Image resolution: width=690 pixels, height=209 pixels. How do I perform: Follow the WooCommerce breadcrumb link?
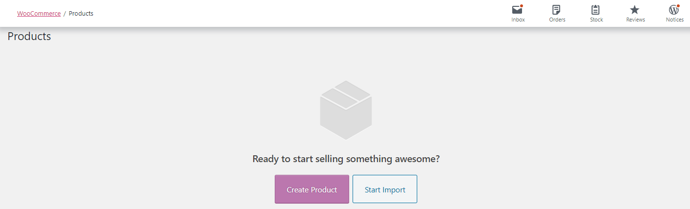(x=39, y=14)
